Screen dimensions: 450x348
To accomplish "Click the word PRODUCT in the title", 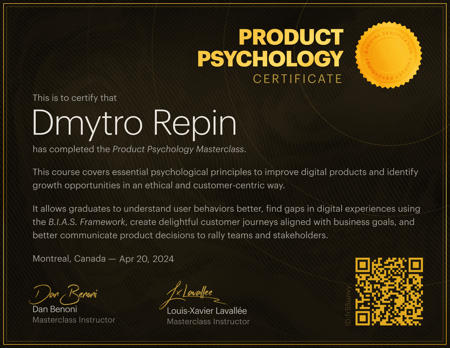I will [291, 37].
